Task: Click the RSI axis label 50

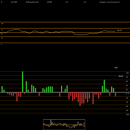Action: point(2,34)
